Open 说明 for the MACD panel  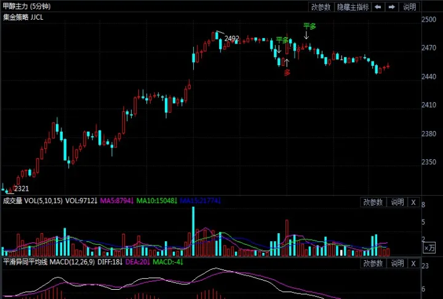[x=397, y=263]
